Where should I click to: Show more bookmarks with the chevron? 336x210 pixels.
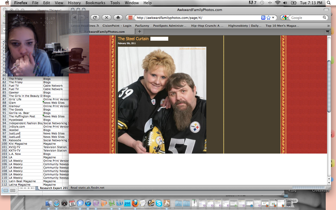point(328,26)
